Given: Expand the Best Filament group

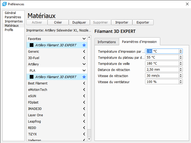Looking at the screenshot, I should [x=84, y=83].
